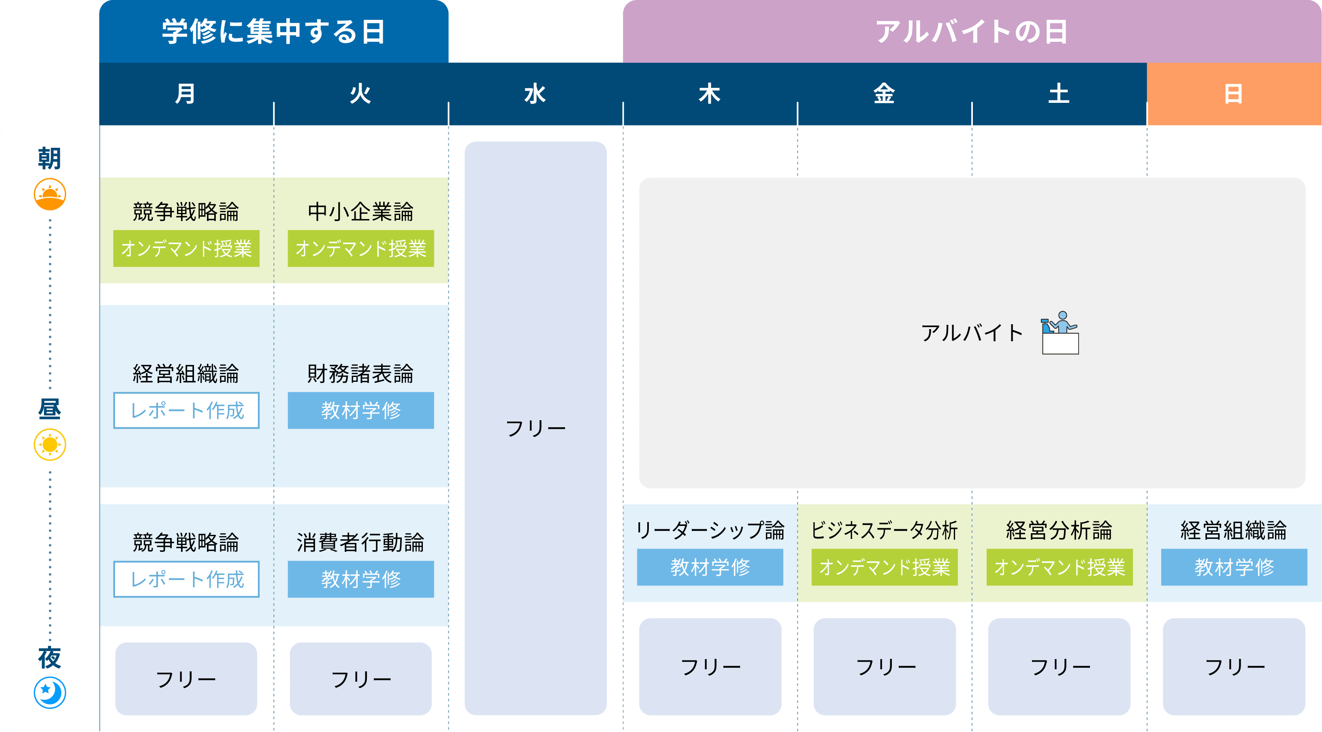This screenshot has height=732, width=1322.
Task: Click レポート作成 under Monday 経営組織論
Action: coord(186,411)
